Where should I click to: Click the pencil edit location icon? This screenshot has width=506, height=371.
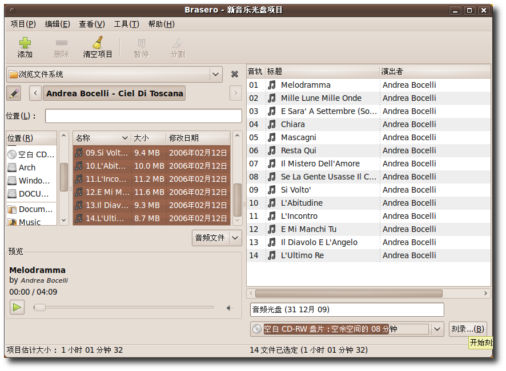[14, 93]
